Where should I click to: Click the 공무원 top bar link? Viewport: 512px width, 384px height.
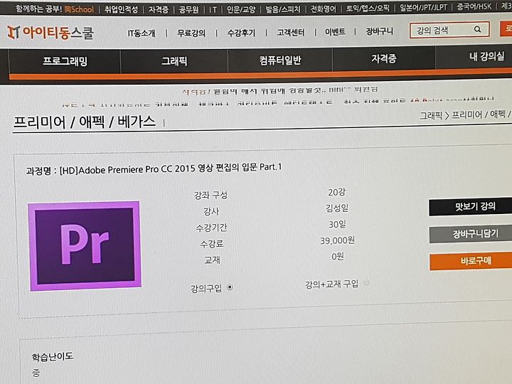click(x=188, y=9)
